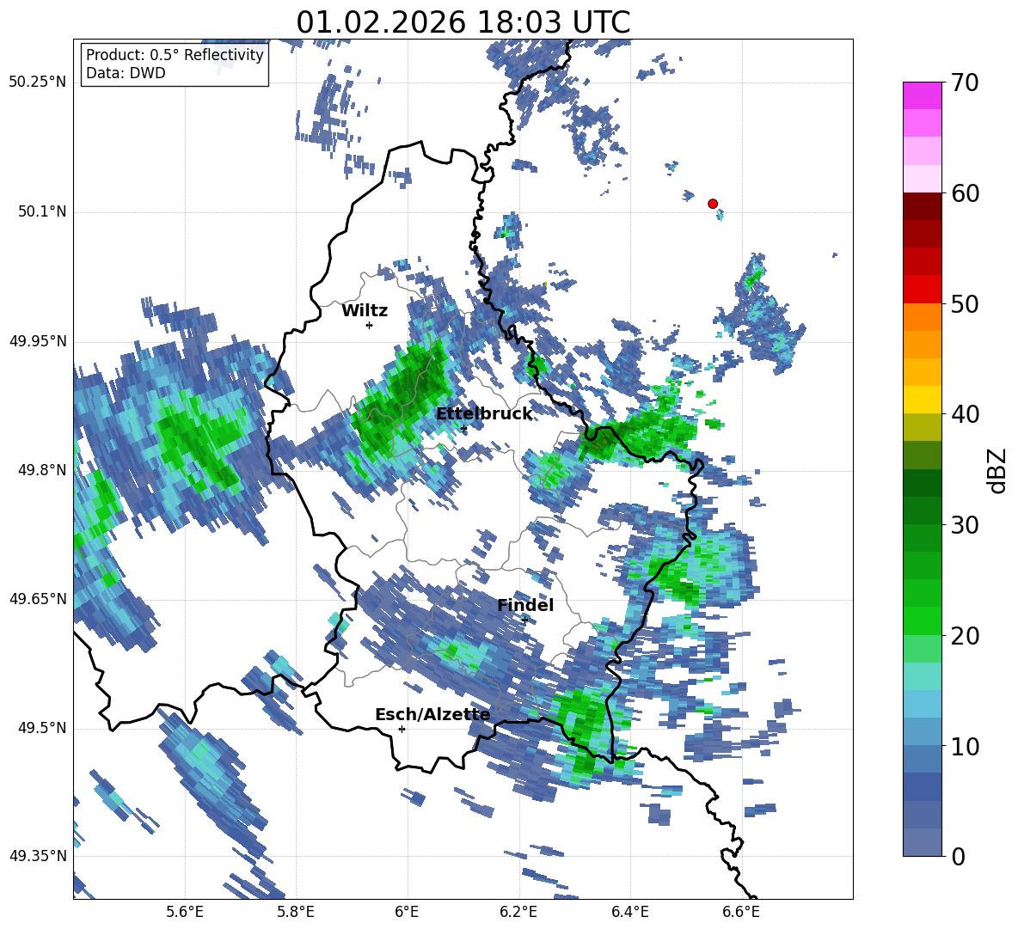Click the 40 tick label on colorbar
Image resolution: width=1018 pixels, height=929 pixels.
(x=964, y=414)
